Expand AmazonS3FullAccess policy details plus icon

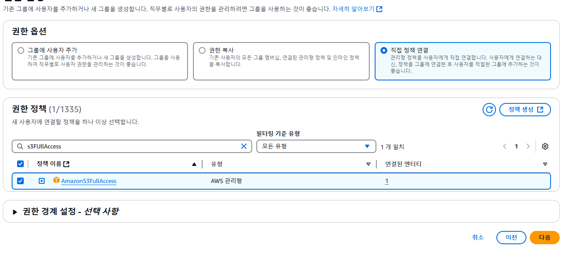tap(42, 181)
